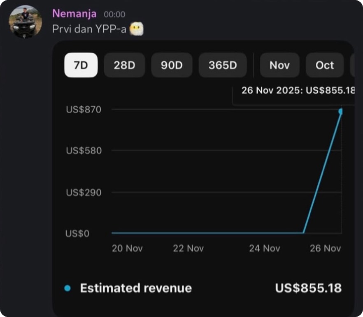Click the blue Estimated revenue legend dot
The height and width of the screenshot is (317, 363).
click(x=68, y=288)
